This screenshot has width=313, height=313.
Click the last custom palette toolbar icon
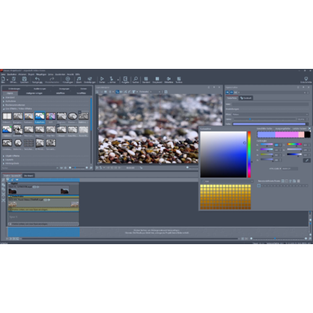[299, 181]
